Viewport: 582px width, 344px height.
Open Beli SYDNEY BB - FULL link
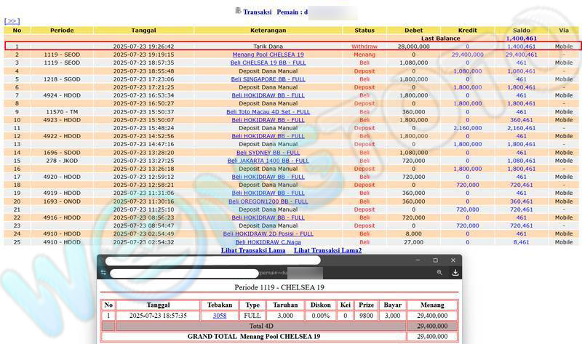point(268,153)
